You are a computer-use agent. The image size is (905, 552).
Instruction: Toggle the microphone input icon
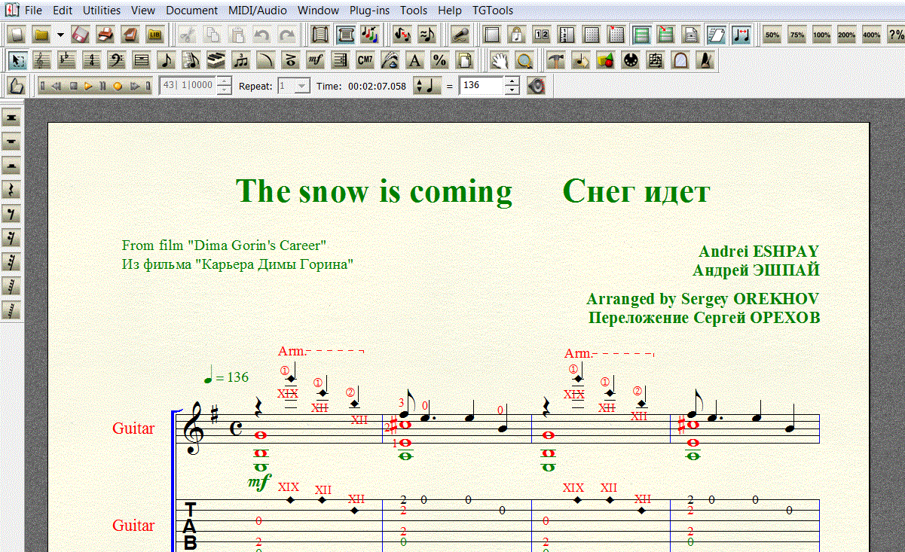(x=460, y=34)
